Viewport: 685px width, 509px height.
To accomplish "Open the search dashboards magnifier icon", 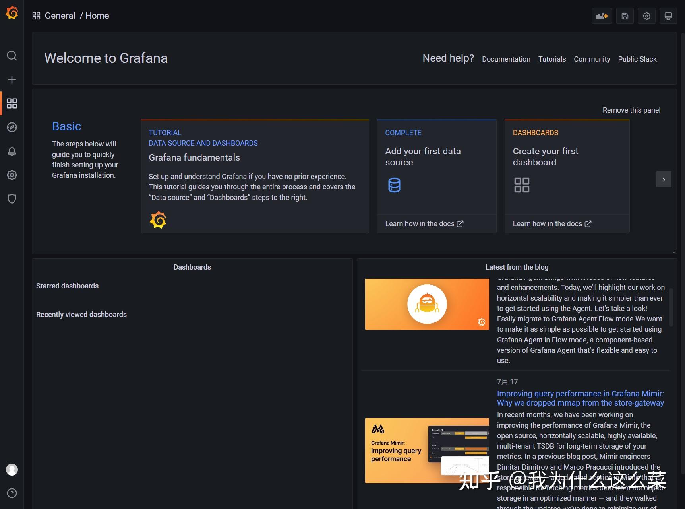I will [x=12, y=56].
